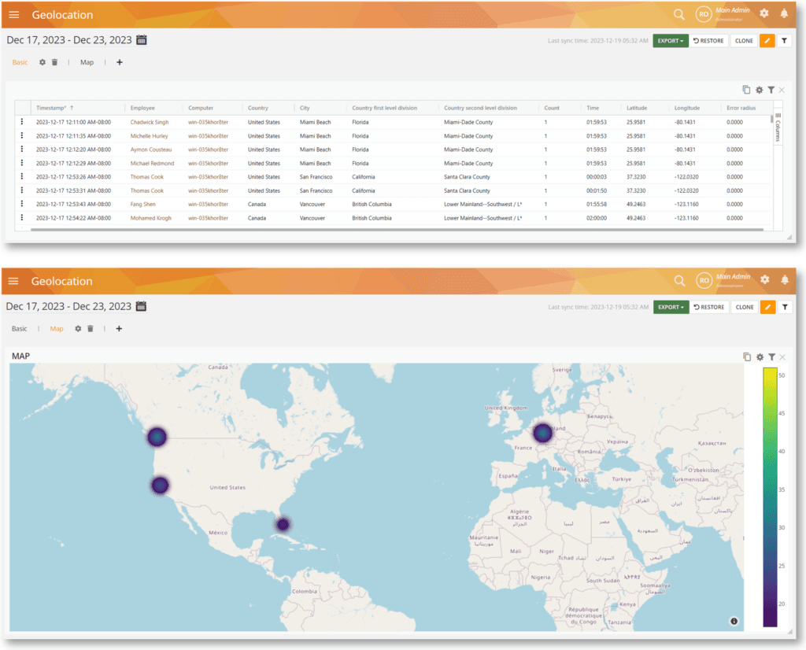The width and height of the screenshot is (806, 650).
Task: Delete Map tab with trash icon
Action: point(90,328)
